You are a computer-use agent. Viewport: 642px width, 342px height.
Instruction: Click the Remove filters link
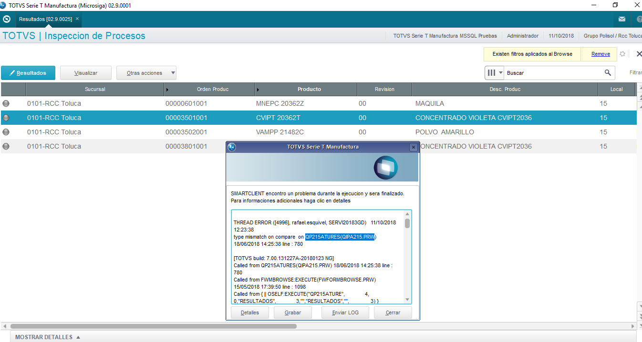tap(601, 54)
